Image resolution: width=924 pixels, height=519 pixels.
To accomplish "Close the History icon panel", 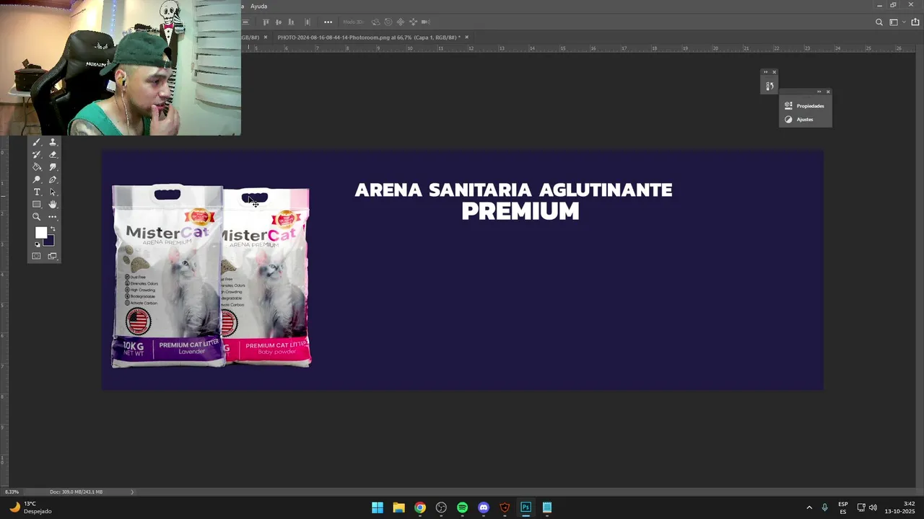I will (x=774, y=72).
